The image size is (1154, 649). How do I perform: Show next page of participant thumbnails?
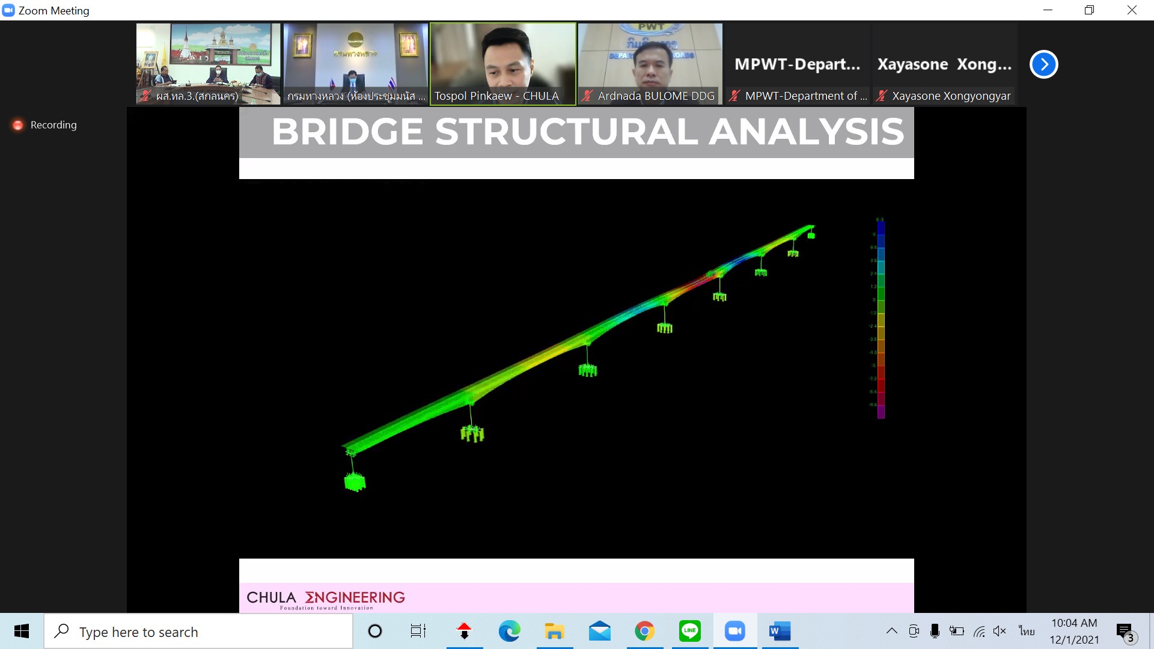(1043, 64)
